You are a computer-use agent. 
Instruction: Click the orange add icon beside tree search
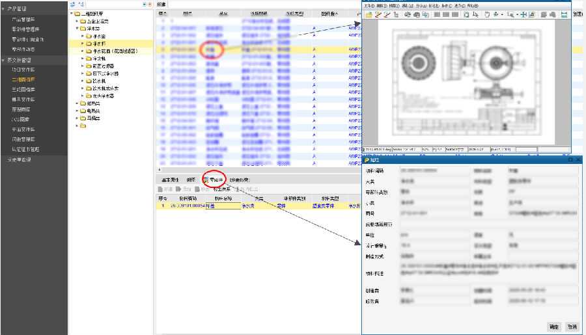[149, 4]
